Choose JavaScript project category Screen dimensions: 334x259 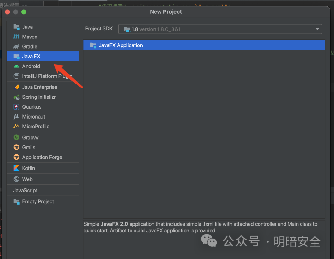[25, 191]
